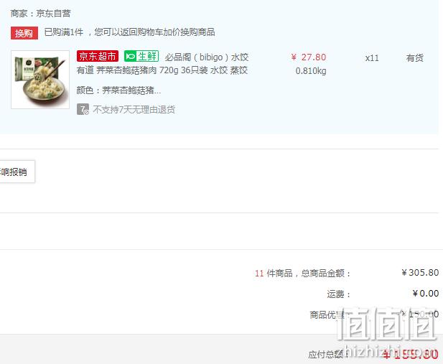Click the 商品优惠 discount row label

(x=327, y=314)
